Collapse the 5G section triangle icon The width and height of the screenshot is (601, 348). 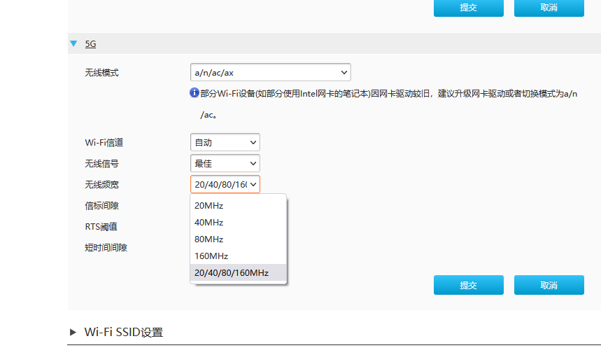pos(73,43)
